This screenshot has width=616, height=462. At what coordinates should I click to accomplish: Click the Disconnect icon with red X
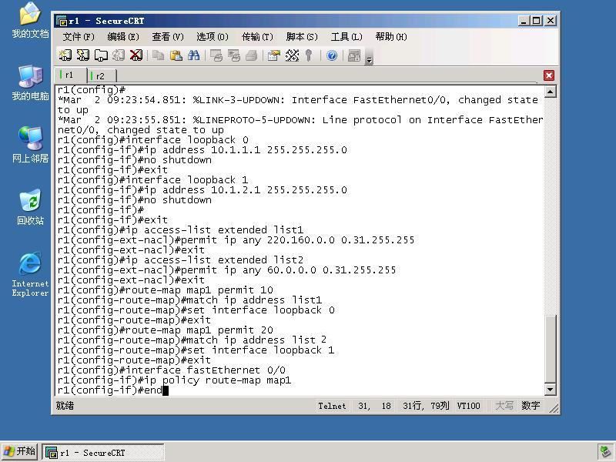(136, 55)
